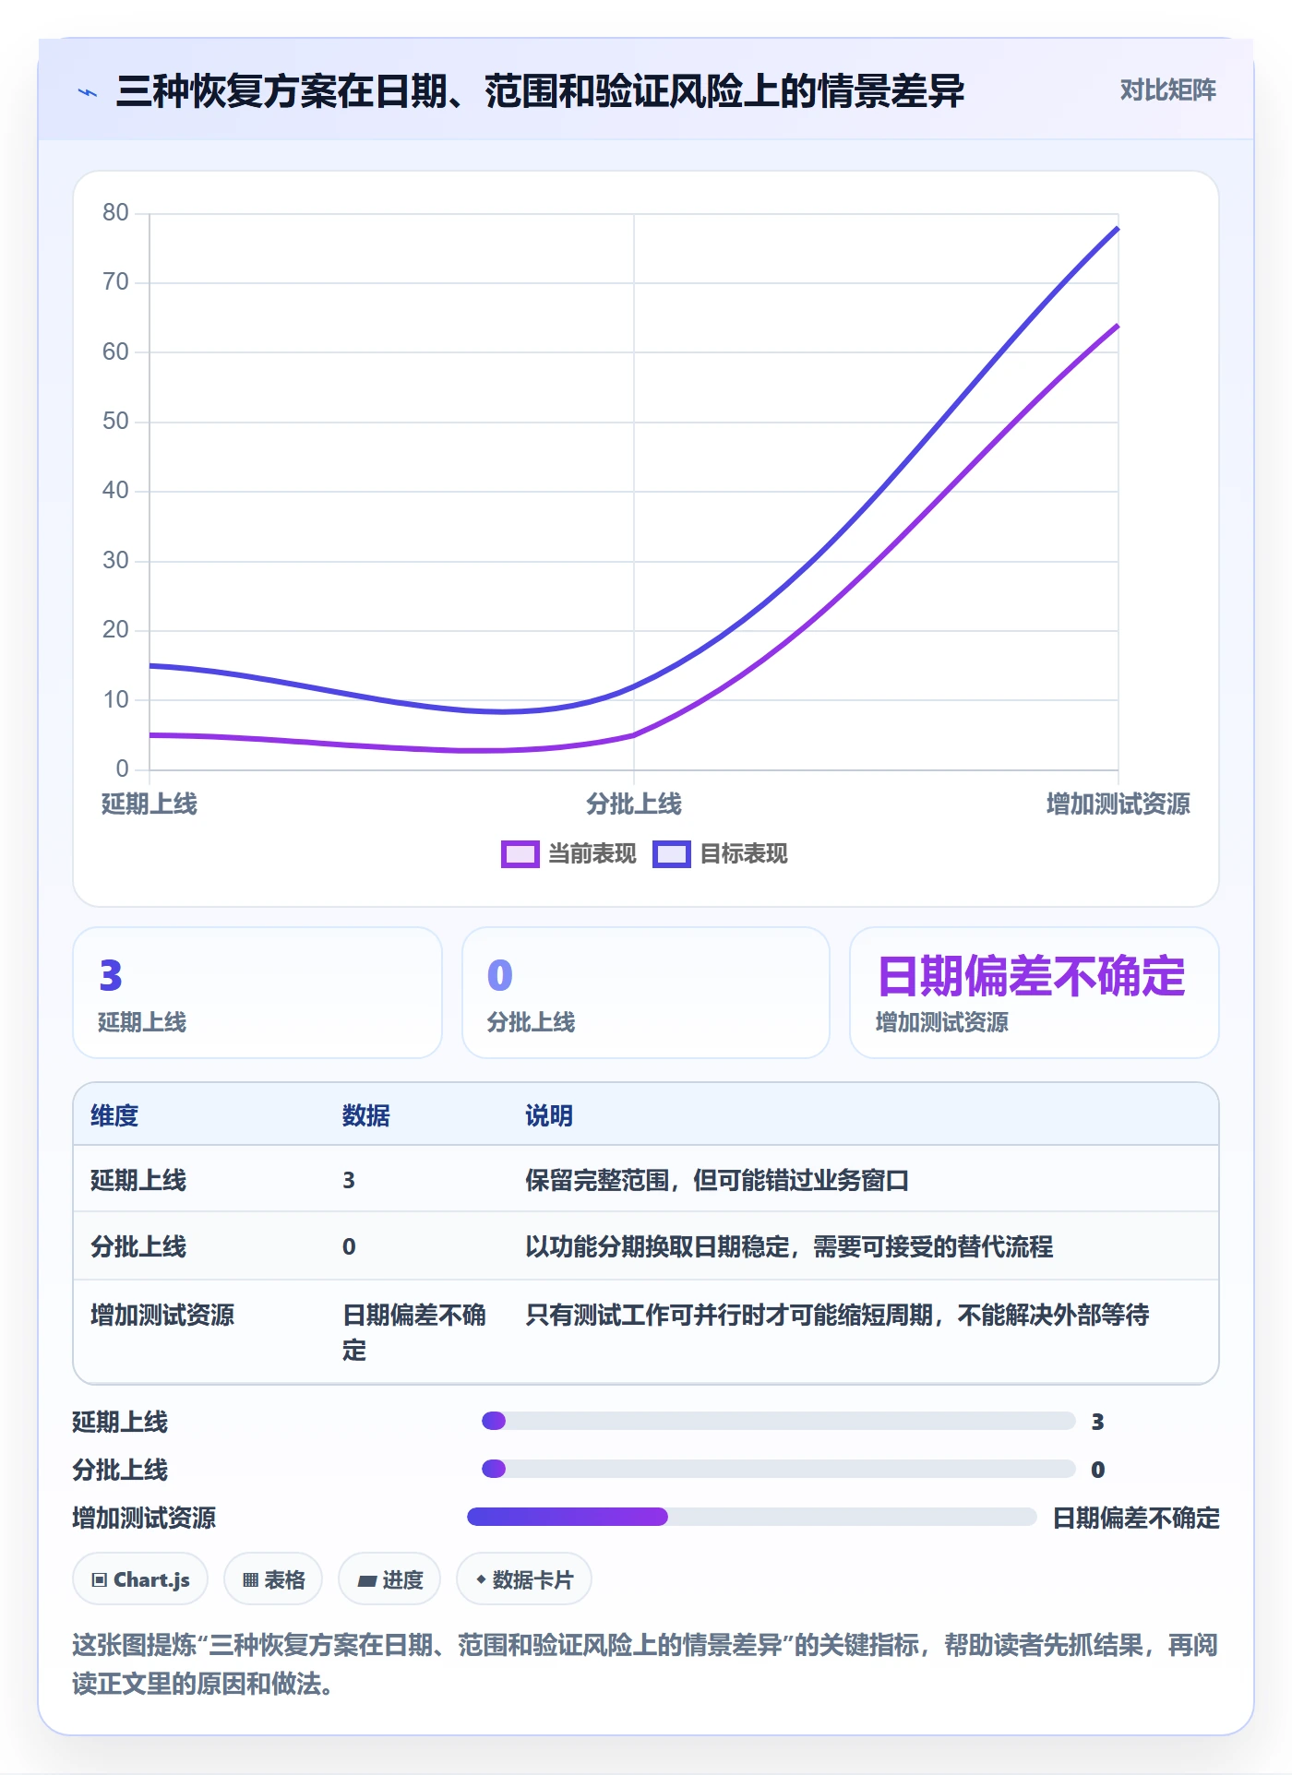This screenshot has width=1292, height=1775.
Task: Click the 以功能分期换取日期稳定 description cell
Action: [x=789, y=1247]
